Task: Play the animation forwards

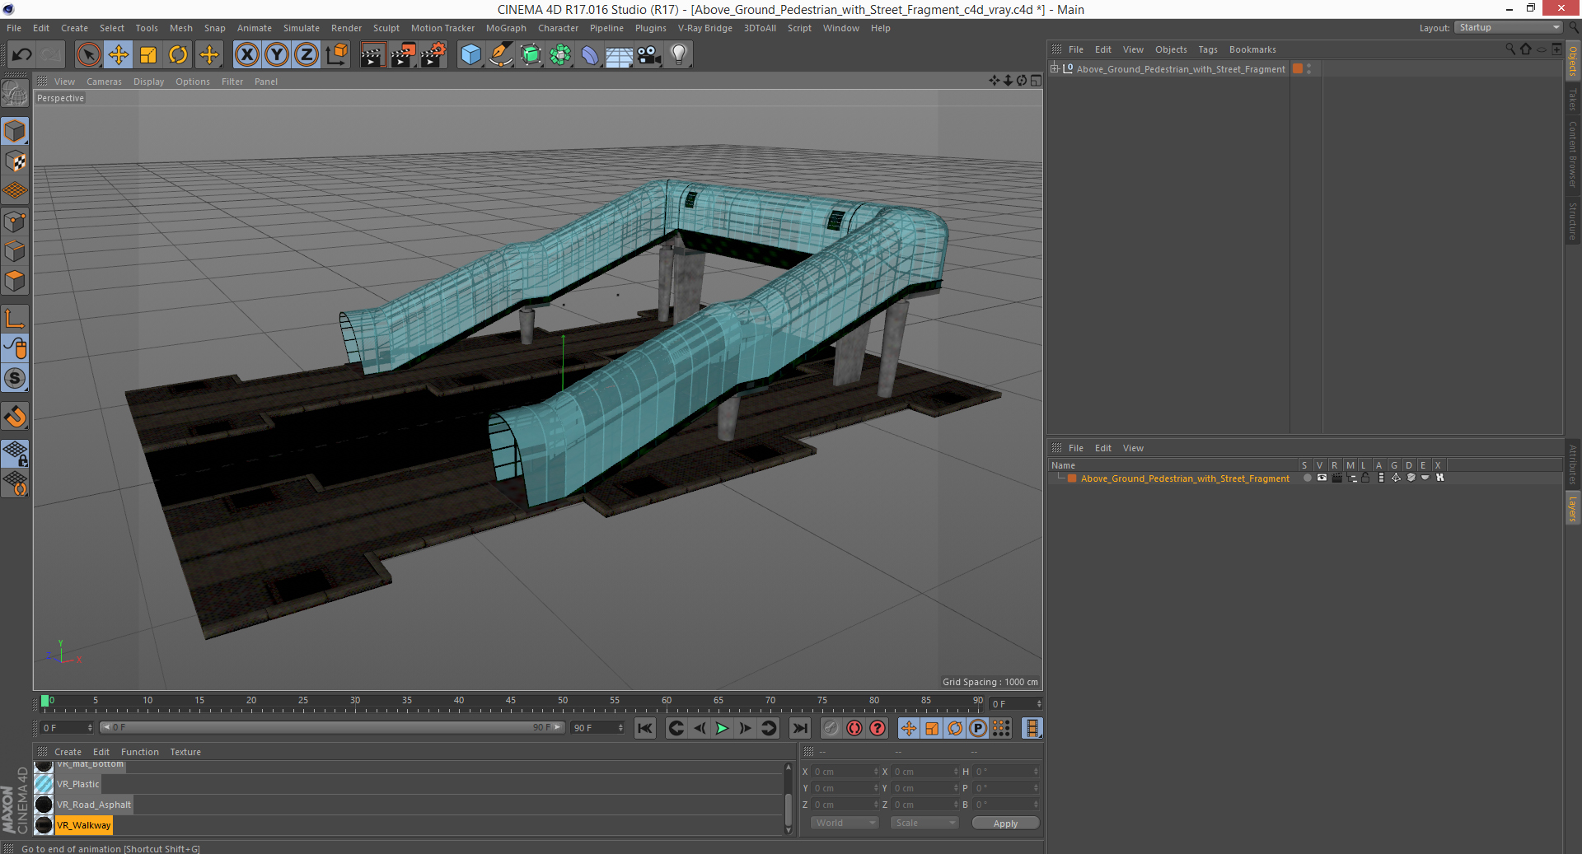Action: 722,728
